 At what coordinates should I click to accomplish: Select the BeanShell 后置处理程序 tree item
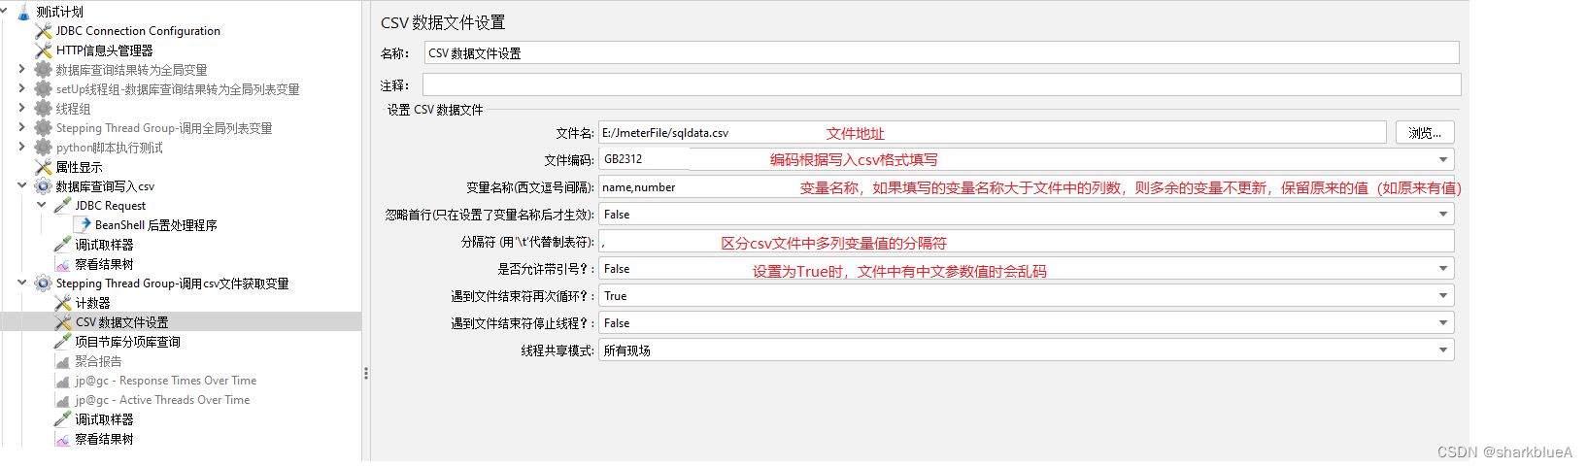pyautogui.click(x=155, y=225)
